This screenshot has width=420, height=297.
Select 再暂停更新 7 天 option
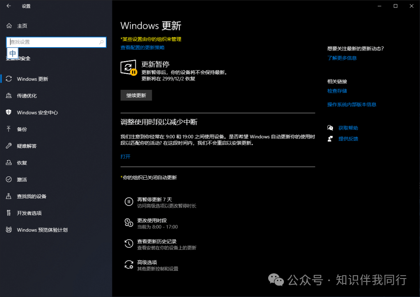tap(155, 199)
